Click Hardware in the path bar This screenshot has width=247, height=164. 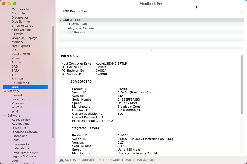(x=113, y=160)
